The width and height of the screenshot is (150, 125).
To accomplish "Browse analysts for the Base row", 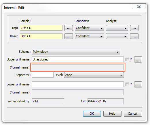I will [134, 36].
